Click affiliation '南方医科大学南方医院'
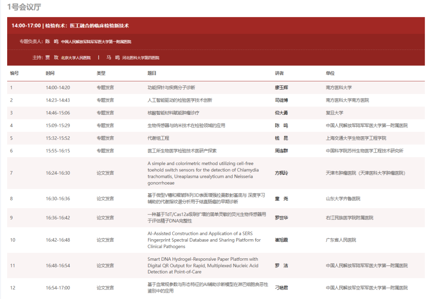This screenshot has height=299, width=430. [x=348, y=100]
